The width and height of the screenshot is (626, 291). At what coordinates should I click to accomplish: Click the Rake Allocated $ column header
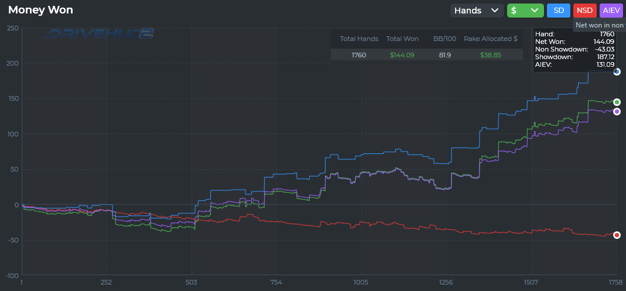(x=491, y=39)
